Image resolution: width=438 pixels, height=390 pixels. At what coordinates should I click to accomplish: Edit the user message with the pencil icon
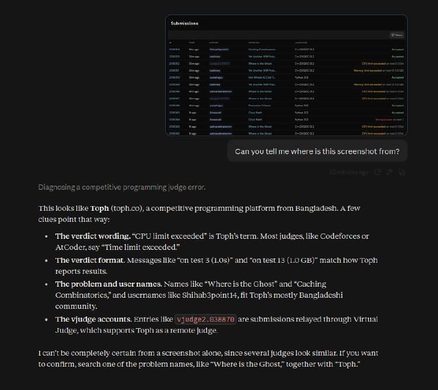(x=390, y=172)
